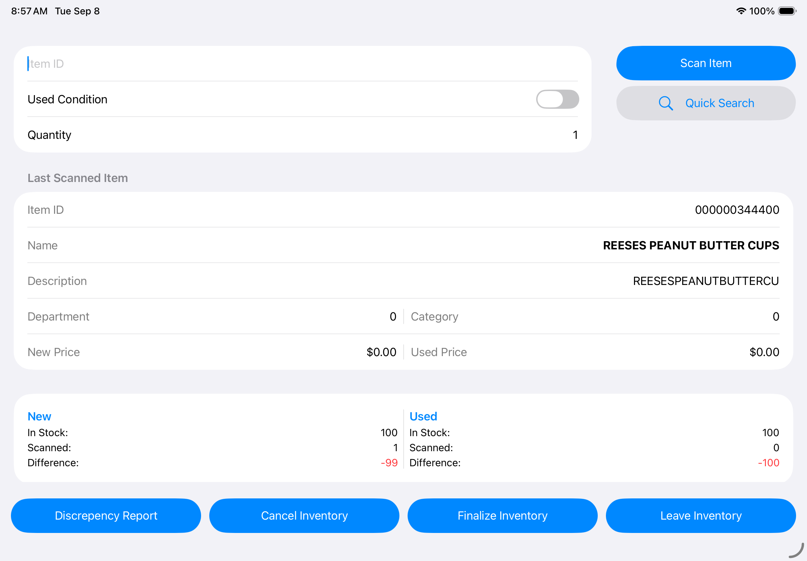This screenshot has height=561, width=807.
Task: Select the scanned item ID 000000344400
Action: [737, 210]
